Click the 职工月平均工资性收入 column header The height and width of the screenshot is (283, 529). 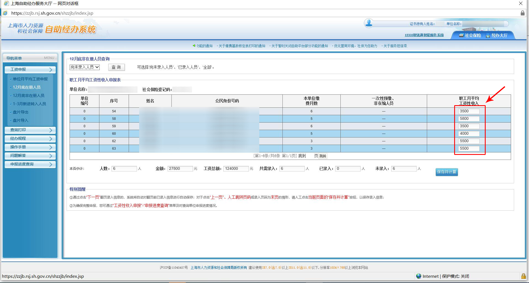point(469,101)
